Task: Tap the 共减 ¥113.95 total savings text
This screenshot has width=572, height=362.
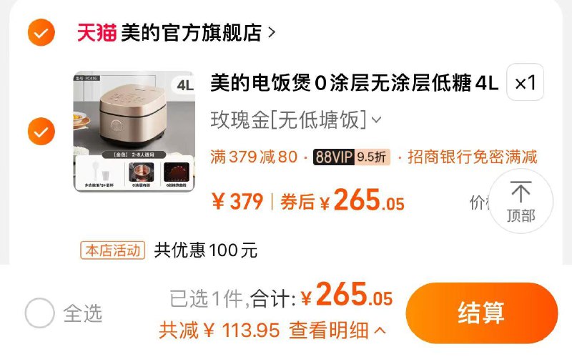Action: (x=220, y=331)
